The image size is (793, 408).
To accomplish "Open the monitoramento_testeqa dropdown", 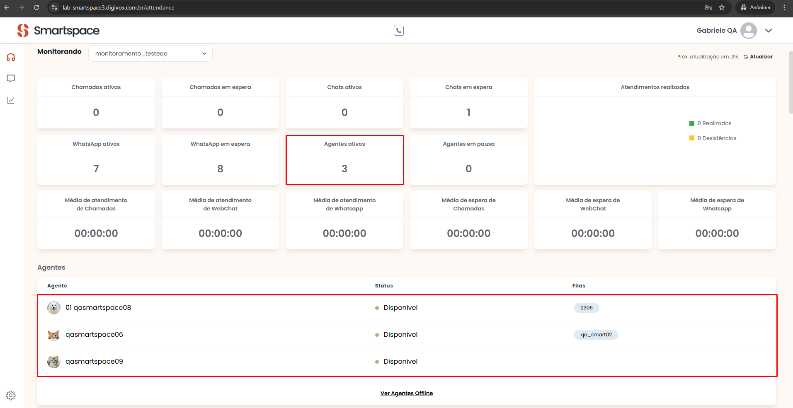I will click(150, 53).
